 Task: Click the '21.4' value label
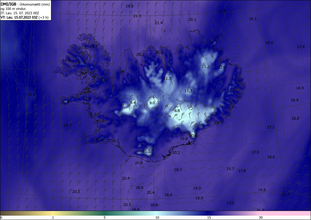coord(159,23)
